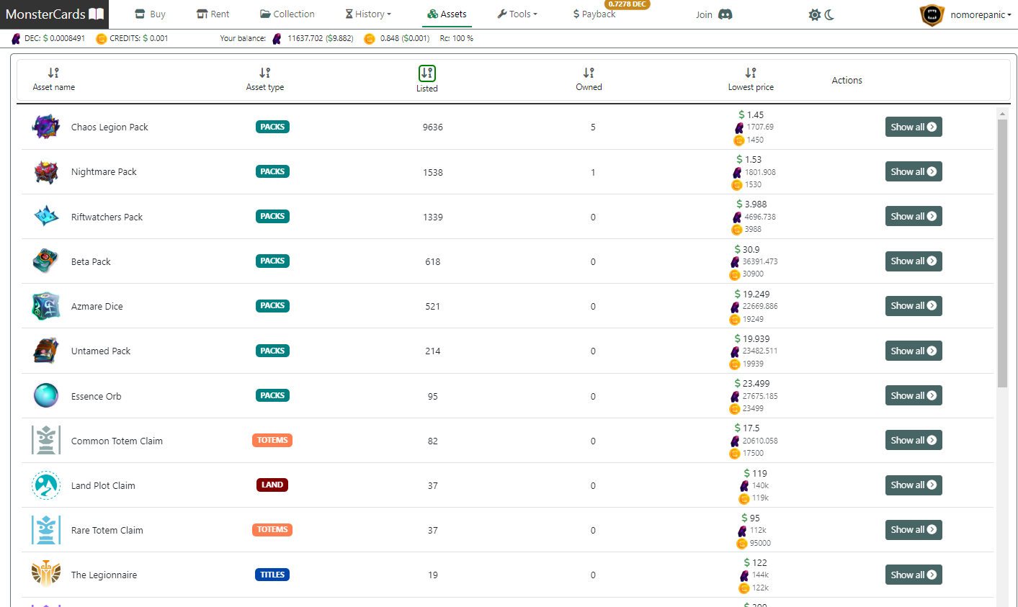Click the "Land Plot Claim" name text
Screen dimensions: 1018x607
tap(103, 486)
